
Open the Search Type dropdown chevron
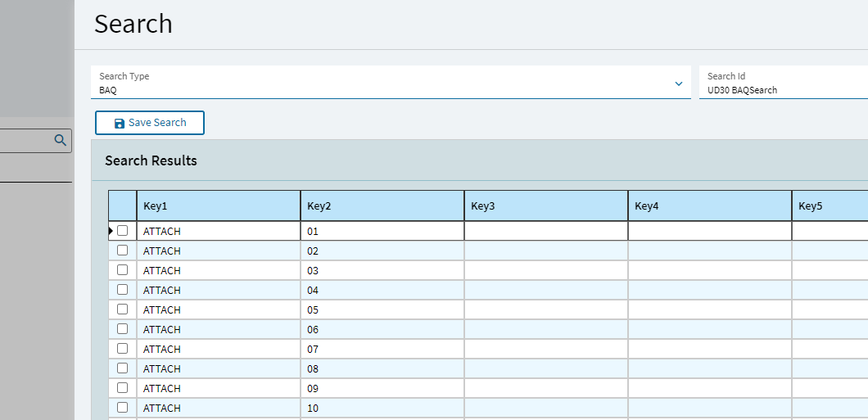click(679, 84)
